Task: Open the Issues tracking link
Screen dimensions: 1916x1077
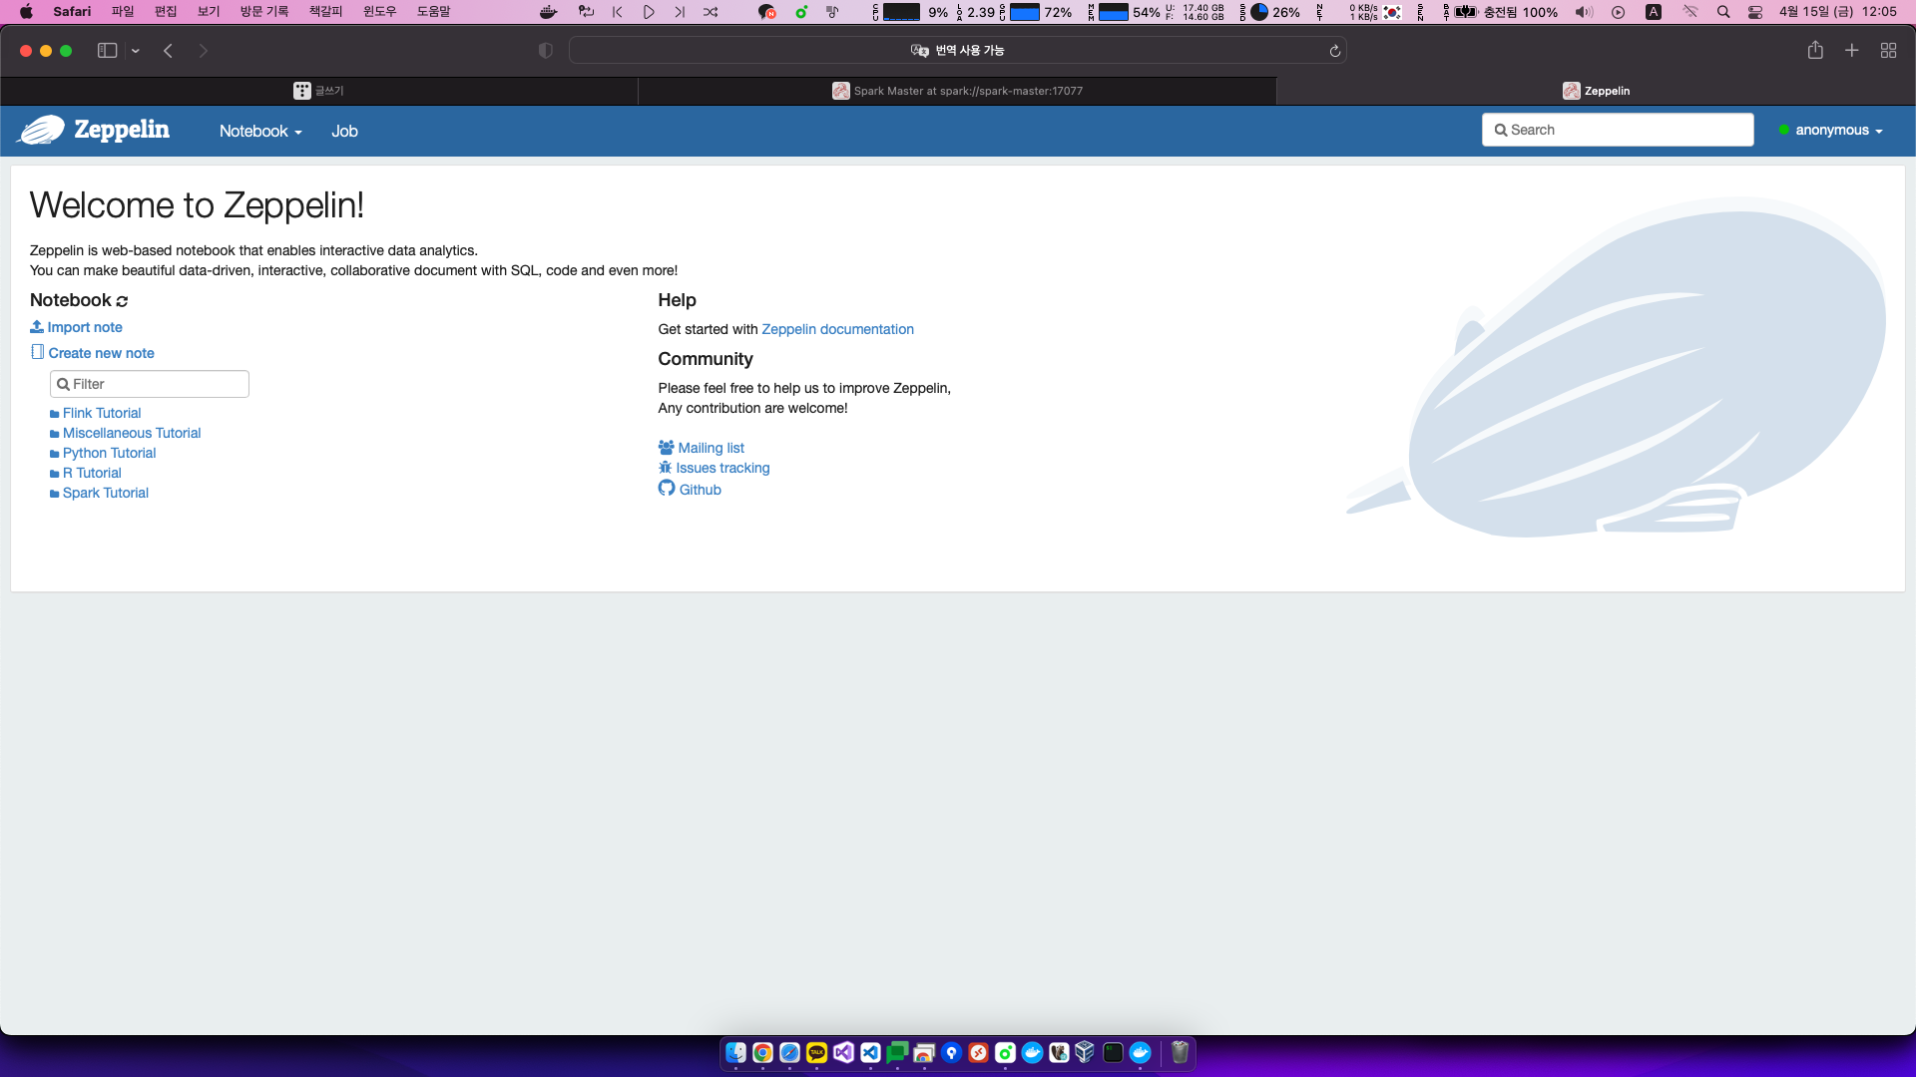Action: point(715,468)
